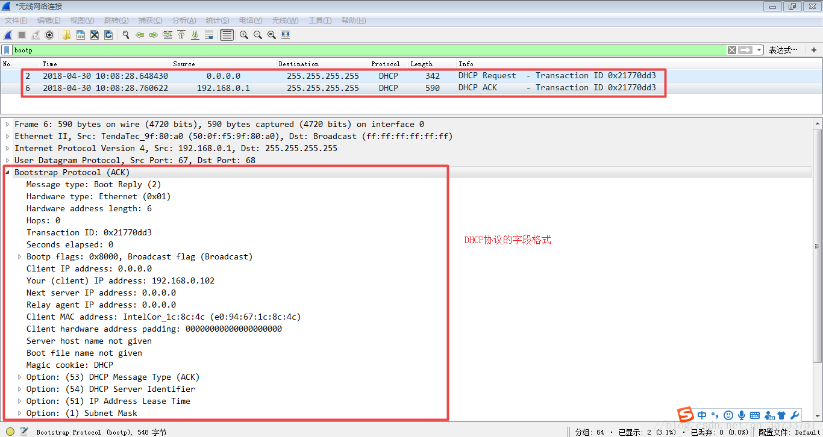Sort by the Time column header
This screenshot has width=823, height=437.
pyautogui.click(x=106, y=64)
